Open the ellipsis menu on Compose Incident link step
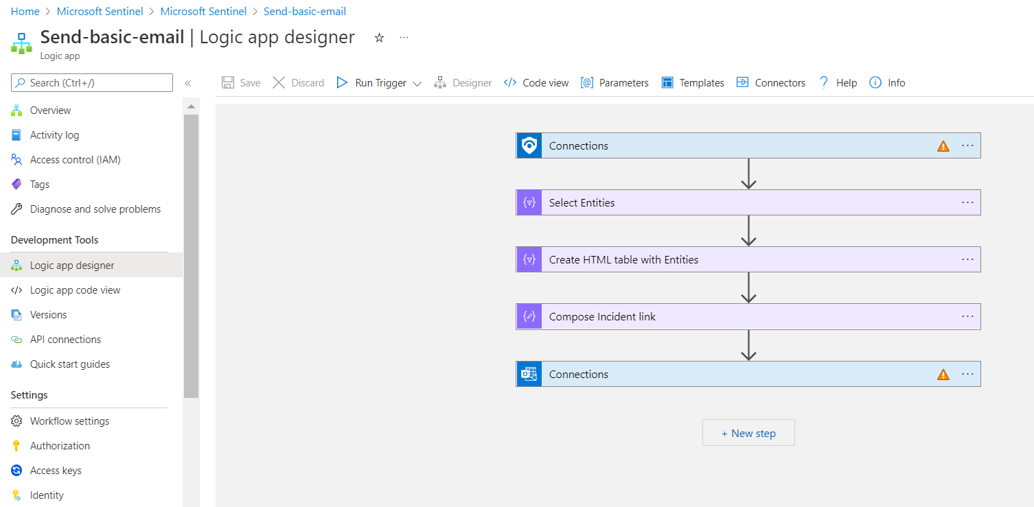Image resolution: width=1034 pixels, height=507 pixels. click(967, 316)
